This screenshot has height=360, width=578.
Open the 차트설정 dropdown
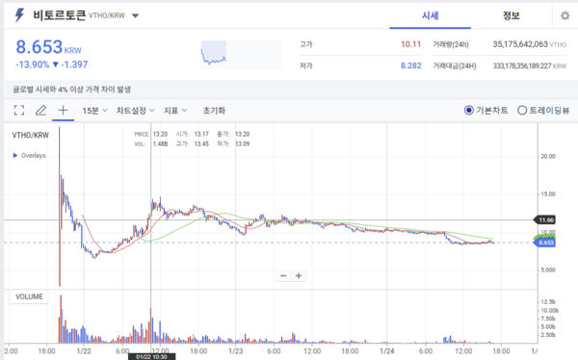135,111
